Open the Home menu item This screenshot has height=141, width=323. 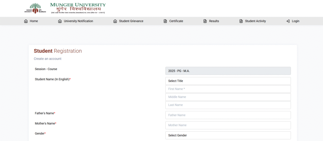pyautogui.click(x=34, y=21)
